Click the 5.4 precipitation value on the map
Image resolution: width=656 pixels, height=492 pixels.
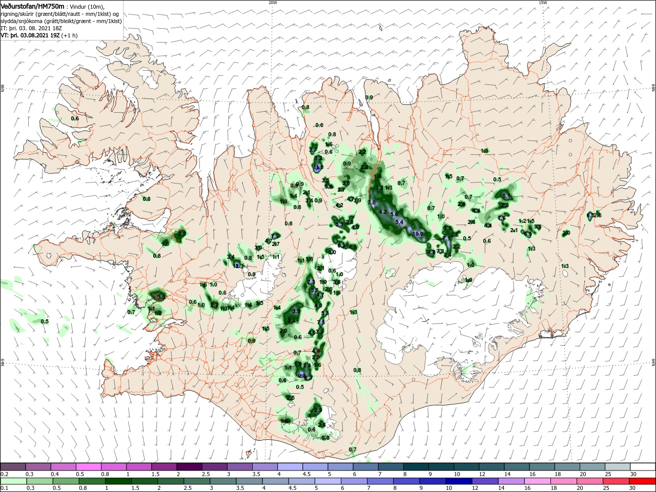[400, 222]
